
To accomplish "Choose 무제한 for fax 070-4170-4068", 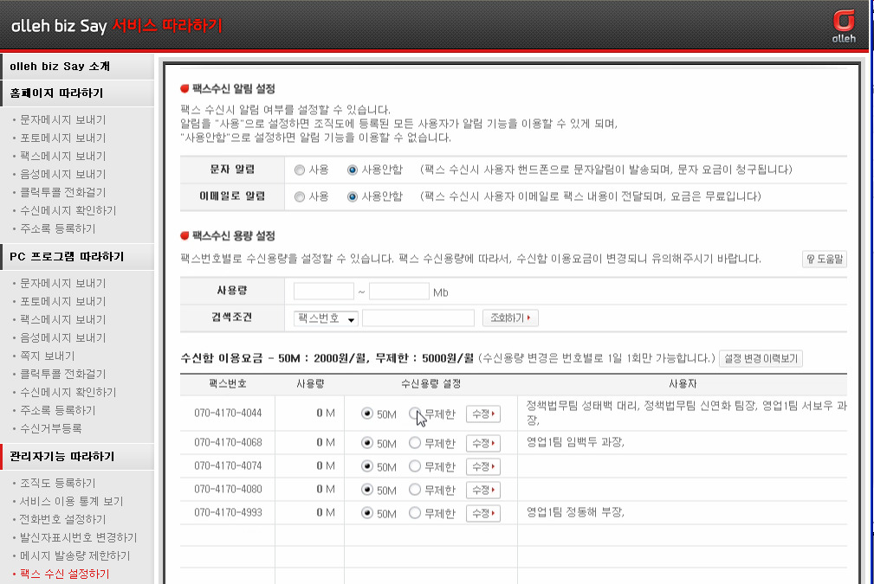I will pyautogui.click(x=414, y=443).
